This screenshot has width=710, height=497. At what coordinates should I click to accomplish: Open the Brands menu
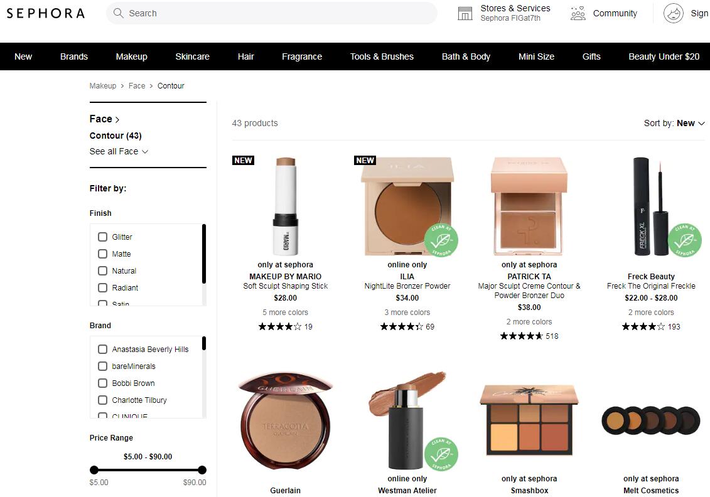coord(74,56)
